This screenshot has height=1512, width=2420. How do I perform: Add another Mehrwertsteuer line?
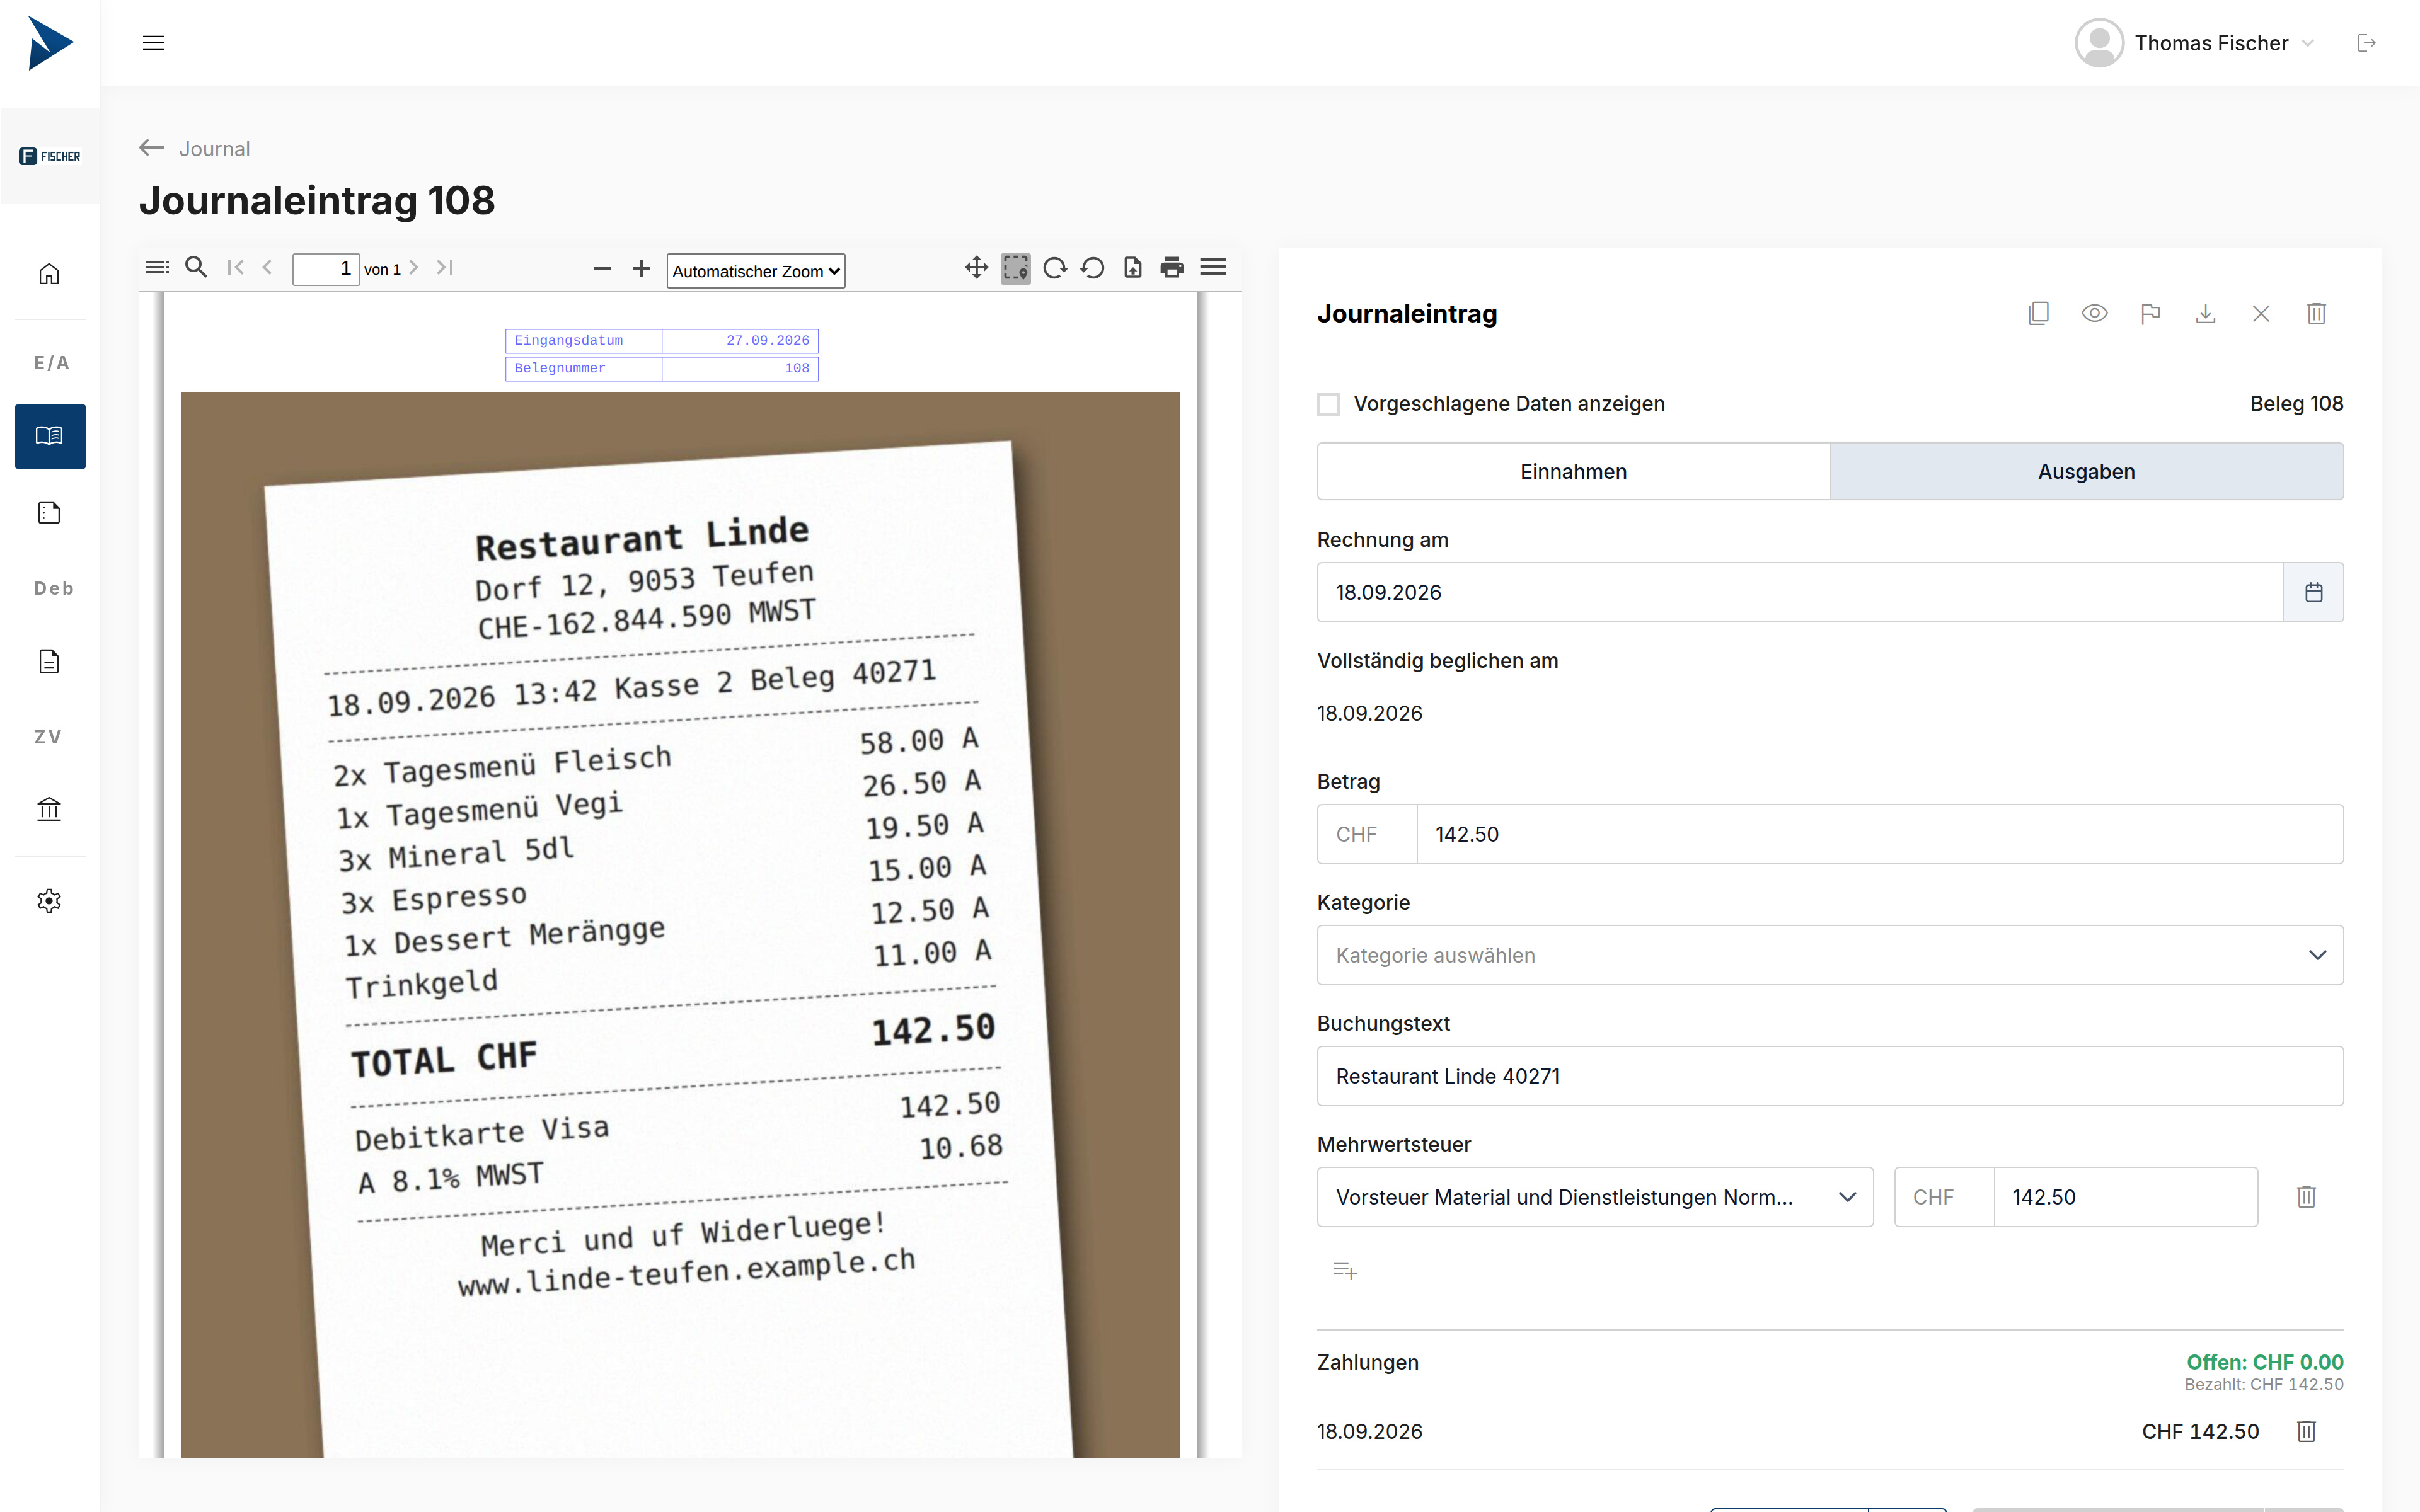1345,1270
